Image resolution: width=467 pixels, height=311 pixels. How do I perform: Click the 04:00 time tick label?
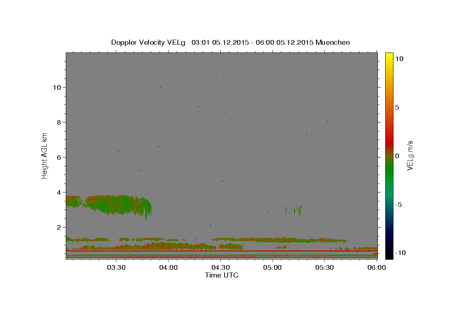[x=169, y=267]
